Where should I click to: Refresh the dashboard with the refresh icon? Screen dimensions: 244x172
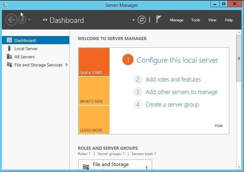[142, 20]
